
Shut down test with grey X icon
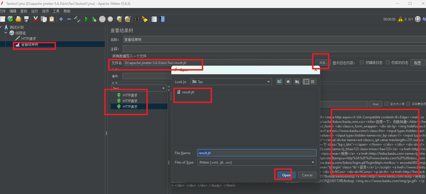click(110, 19)
